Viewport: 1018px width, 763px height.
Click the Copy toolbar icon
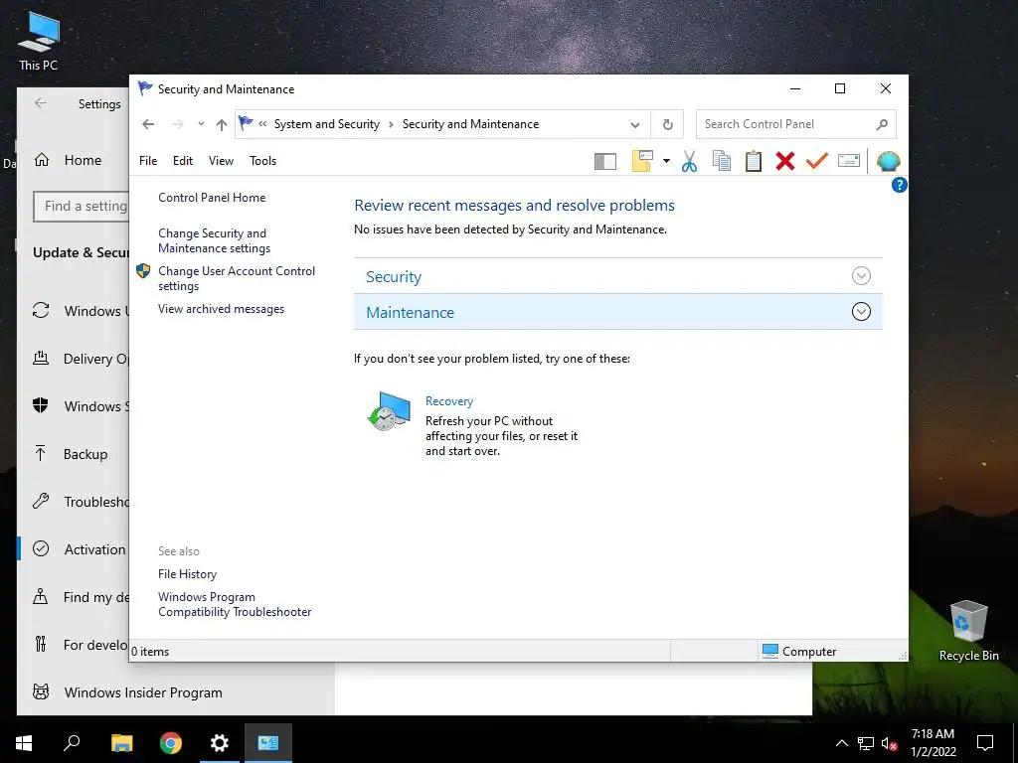pos(722,161)
